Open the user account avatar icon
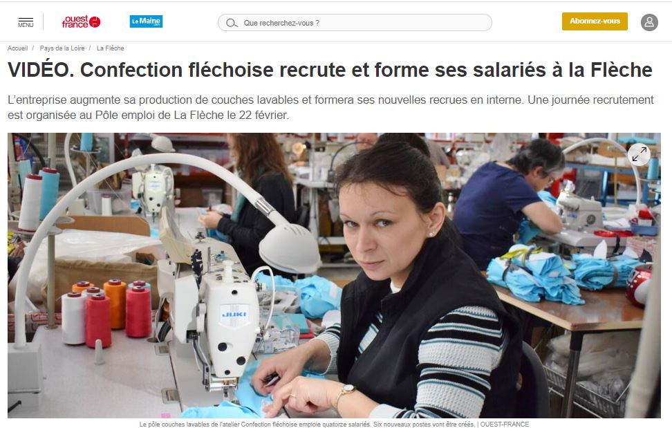Image resolution: width=672 pixels, height=428 pixels. pyautogui.click(x=649, y=22)
